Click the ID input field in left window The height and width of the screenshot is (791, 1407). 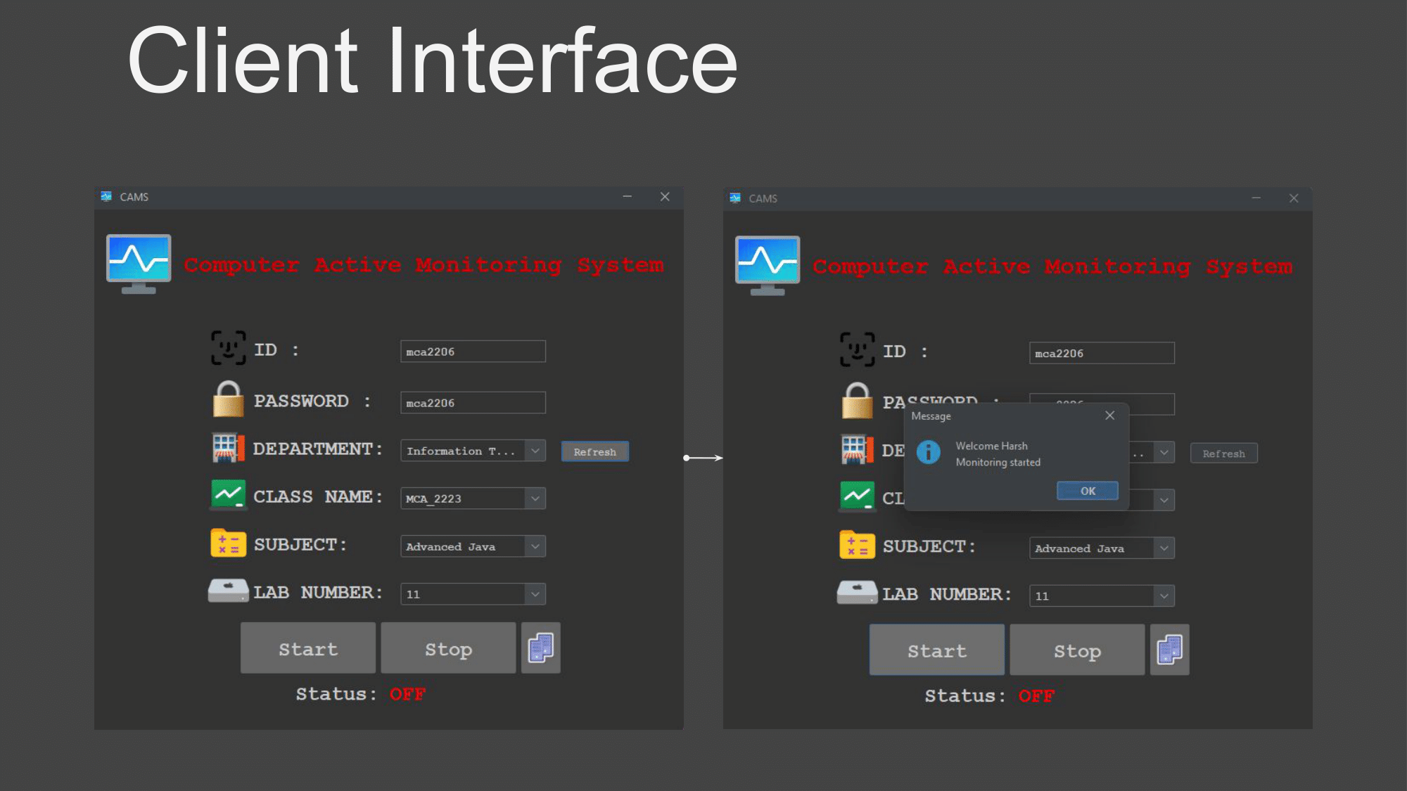[473, 352]
